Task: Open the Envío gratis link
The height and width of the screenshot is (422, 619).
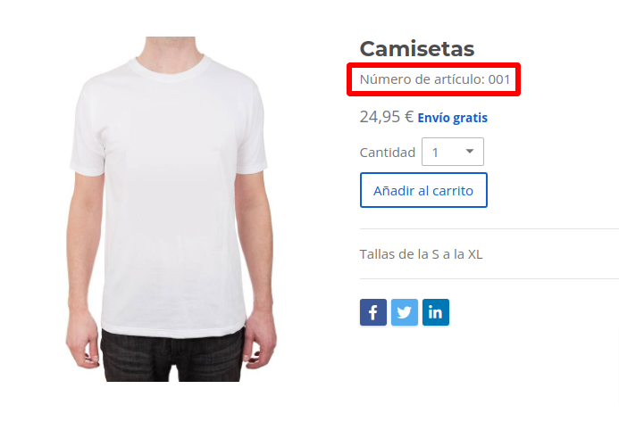Action: (x=452, y=118)
